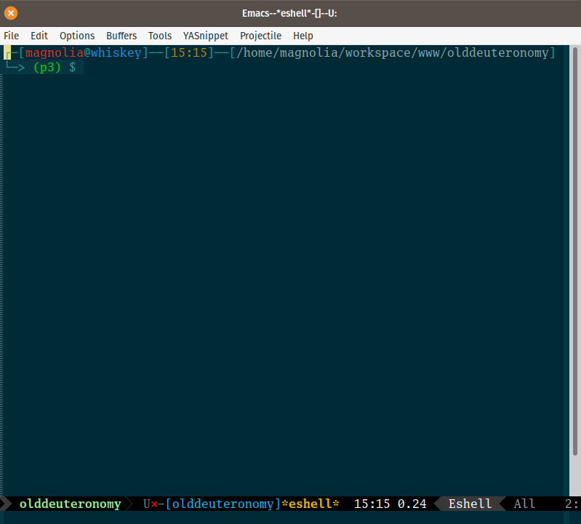581x524 pixels.
Task: Open the Buffers menu
Action: point(121,36)
